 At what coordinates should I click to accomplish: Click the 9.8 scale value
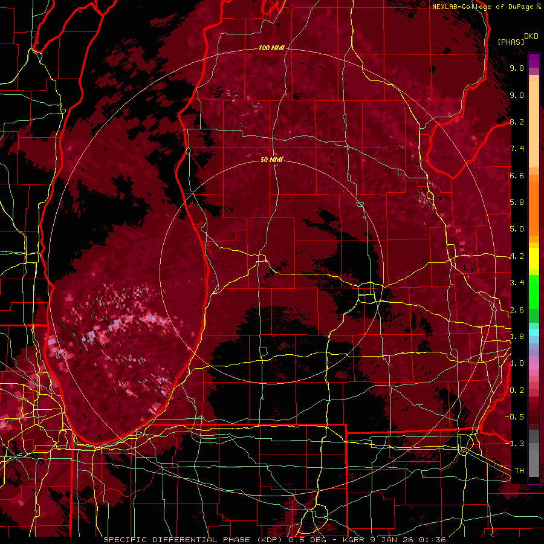point(517,68)
